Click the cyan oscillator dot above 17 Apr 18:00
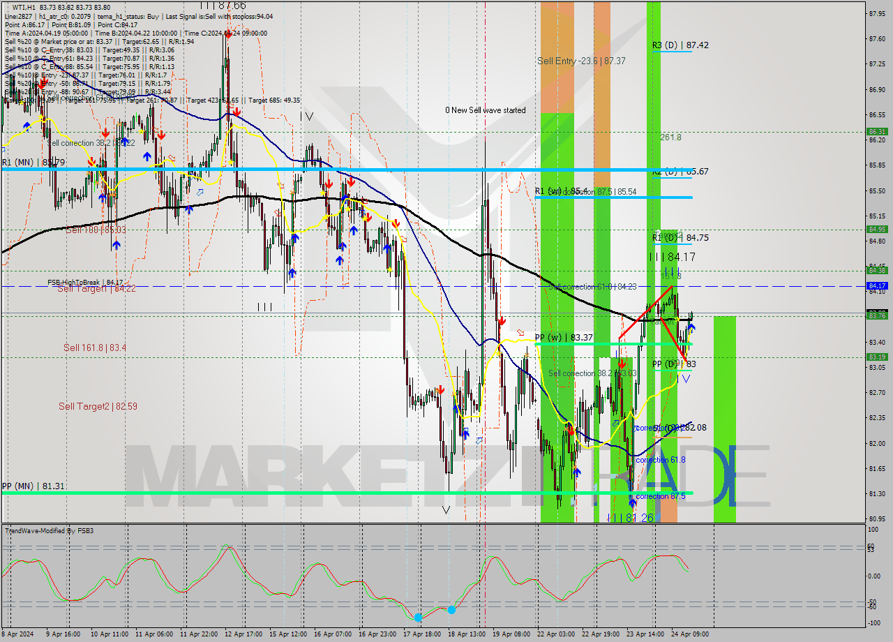Image resolution: width=893 pixels, height=642 pixels. [418, 618]
